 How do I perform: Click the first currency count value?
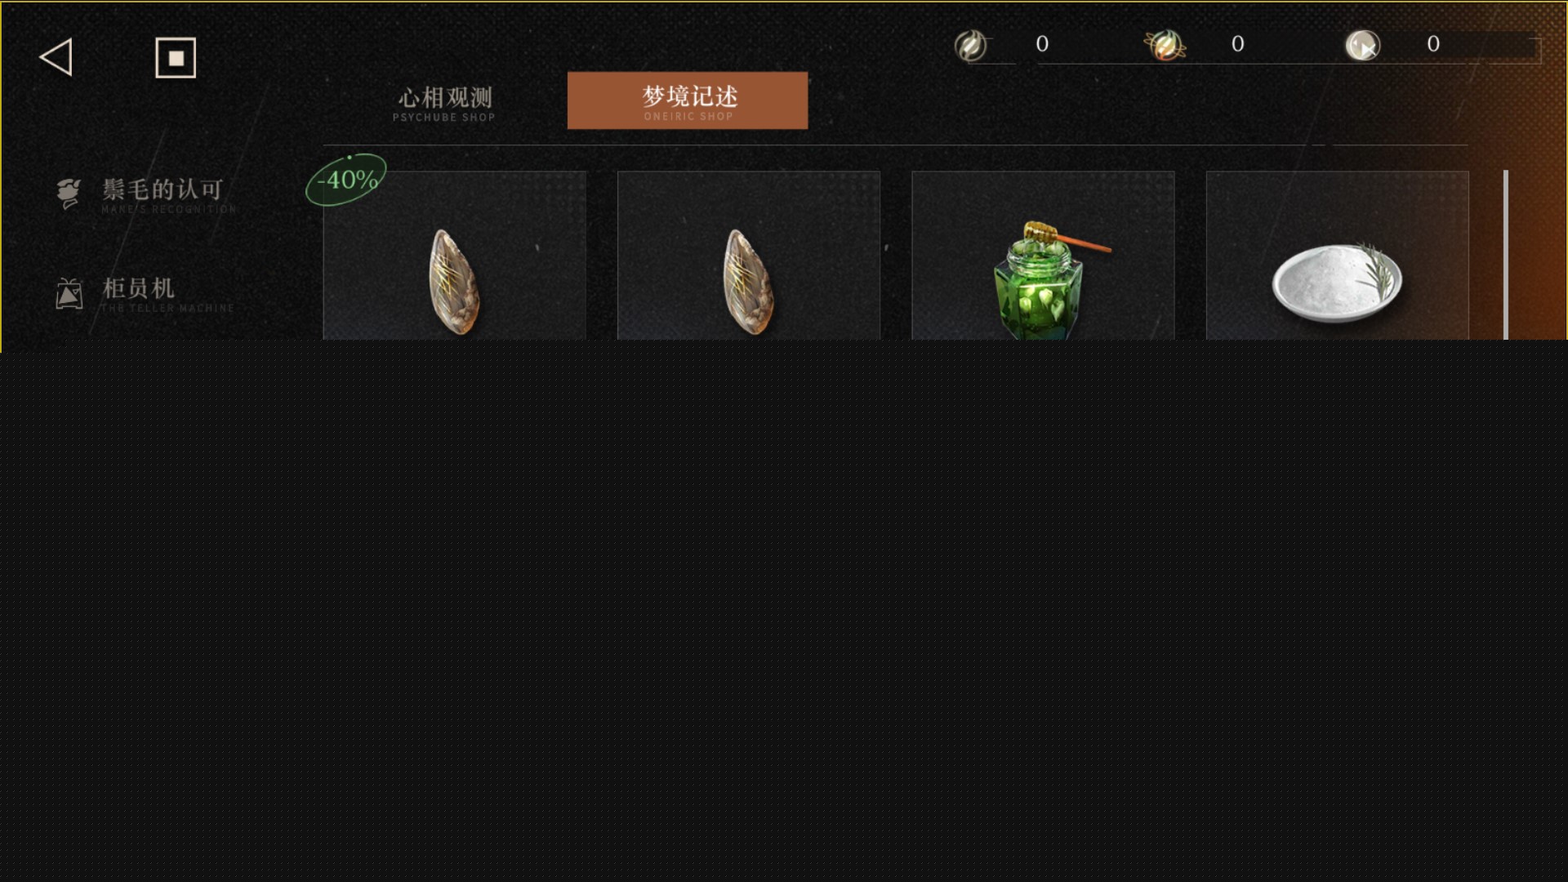click(1042, 44)
